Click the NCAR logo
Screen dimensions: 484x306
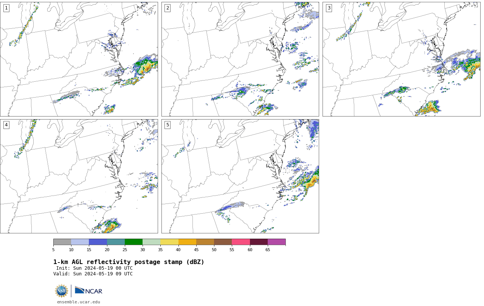tap(88, 290)
